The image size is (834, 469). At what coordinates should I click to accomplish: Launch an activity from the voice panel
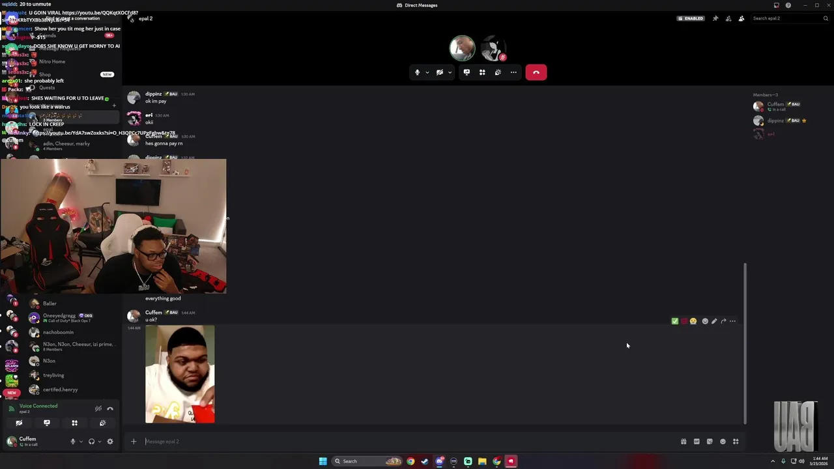tap(74, 423)
